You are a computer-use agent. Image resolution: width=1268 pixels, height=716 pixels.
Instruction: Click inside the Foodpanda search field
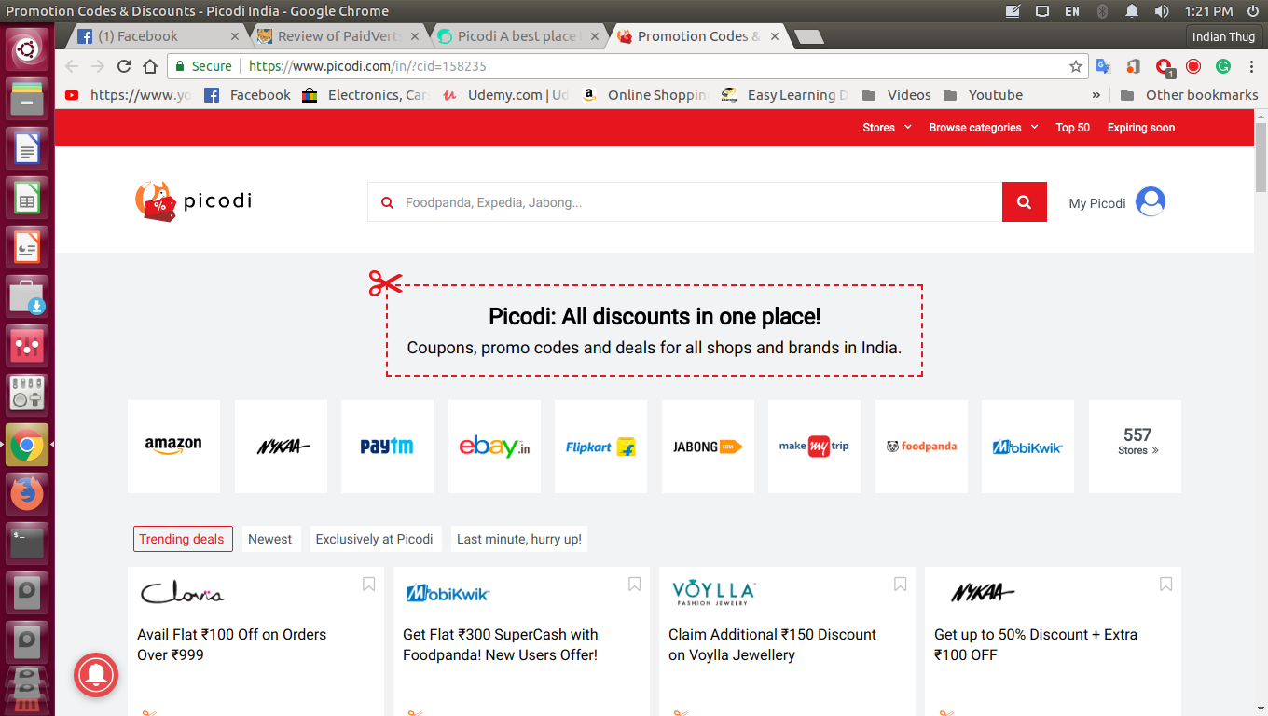coord(653,201)
